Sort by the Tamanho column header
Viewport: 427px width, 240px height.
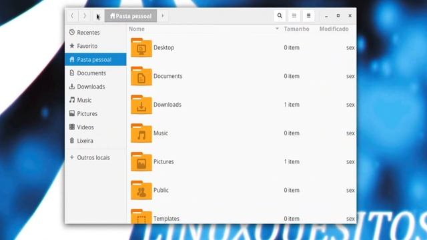(x=296, y=29)
